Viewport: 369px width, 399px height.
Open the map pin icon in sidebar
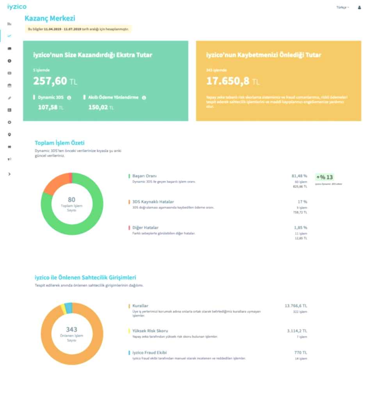[x=9, y=134]
